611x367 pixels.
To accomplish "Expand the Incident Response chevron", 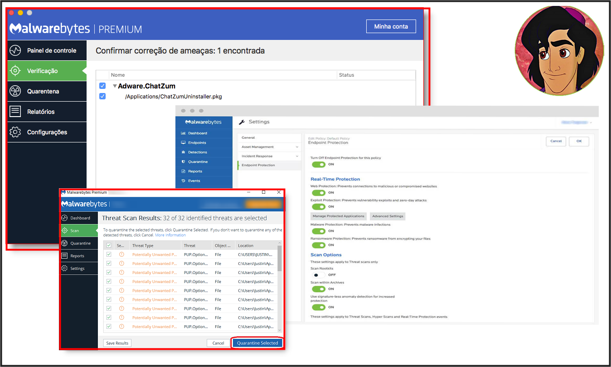I will 297,156.
